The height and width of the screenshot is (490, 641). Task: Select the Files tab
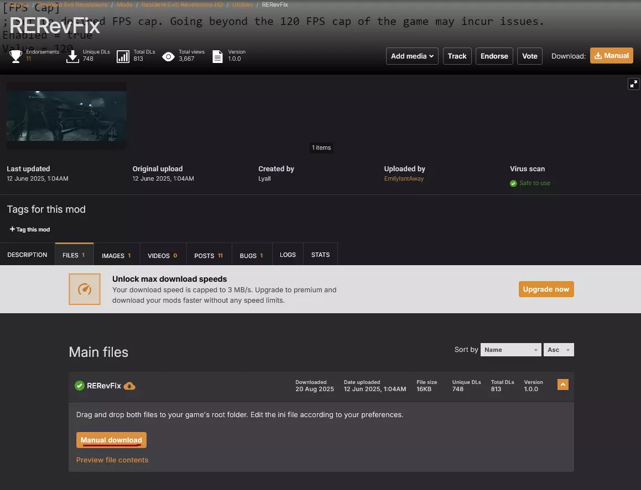pos(74,255)
